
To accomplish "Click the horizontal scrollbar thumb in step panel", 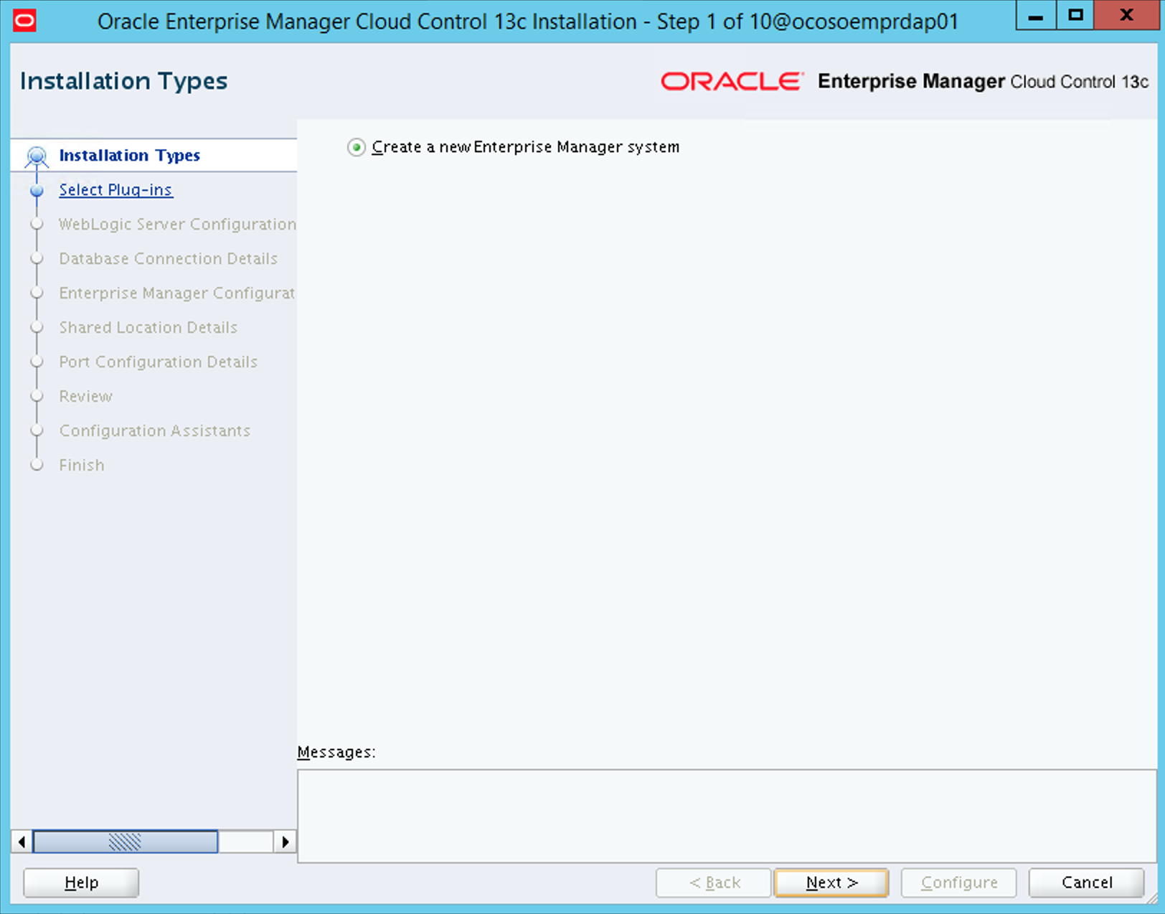I will coord(126,842).
